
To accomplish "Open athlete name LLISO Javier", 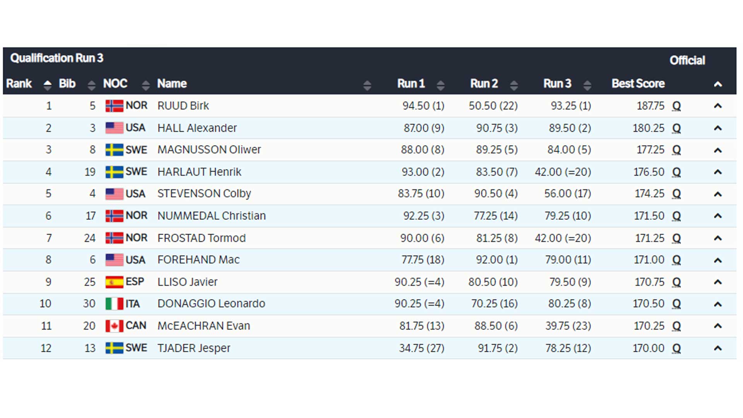I will (x=187, y=282).
